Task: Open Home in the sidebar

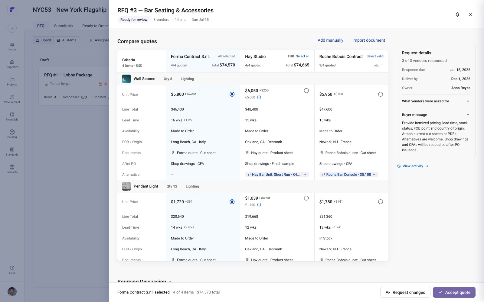Action: point(12,47)
